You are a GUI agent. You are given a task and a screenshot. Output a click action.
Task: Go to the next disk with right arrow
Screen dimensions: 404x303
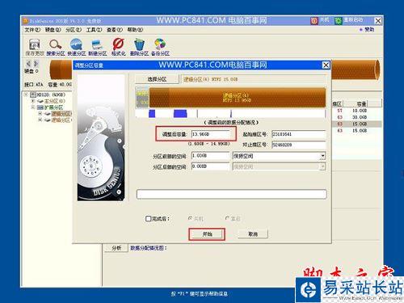point(36,64)
